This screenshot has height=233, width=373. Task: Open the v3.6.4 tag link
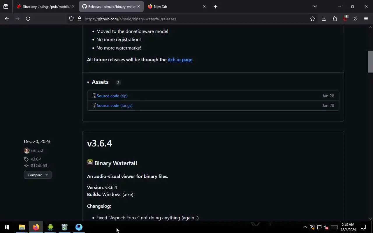(x=36, y=159)
